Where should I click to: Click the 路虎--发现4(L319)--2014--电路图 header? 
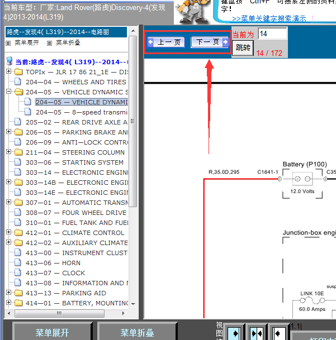66,32
